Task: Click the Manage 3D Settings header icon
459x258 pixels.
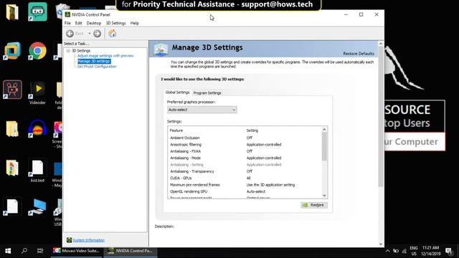Action: [161, 49]
